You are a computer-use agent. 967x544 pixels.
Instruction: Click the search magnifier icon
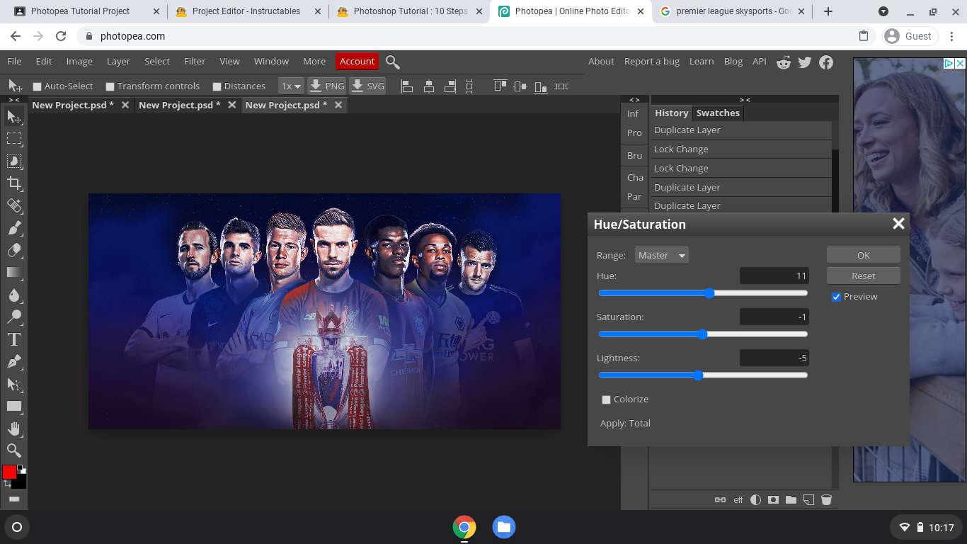(393, 62)
